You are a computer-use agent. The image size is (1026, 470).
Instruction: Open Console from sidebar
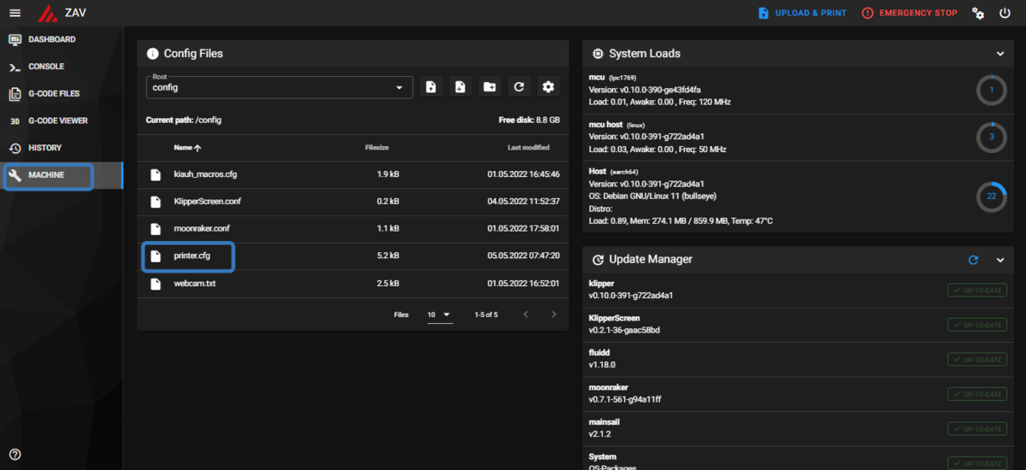(x=62, y=67)
